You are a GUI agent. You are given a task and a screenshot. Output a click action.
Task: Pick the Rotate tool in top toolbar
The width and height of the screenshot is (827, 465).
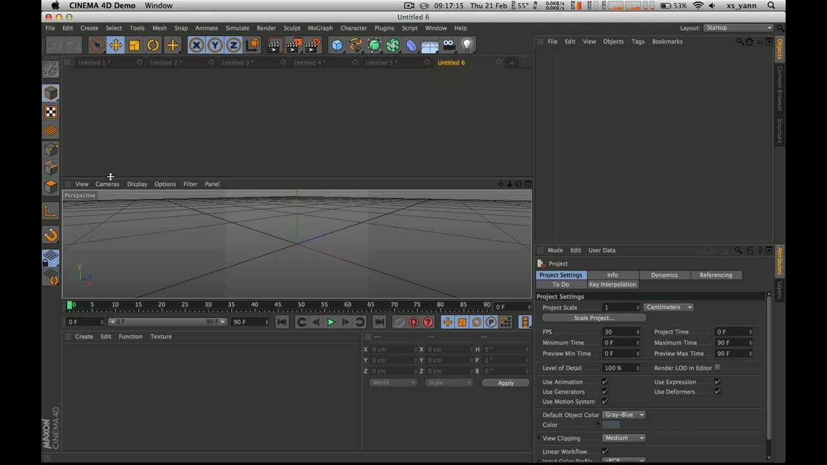click(153, 45)
